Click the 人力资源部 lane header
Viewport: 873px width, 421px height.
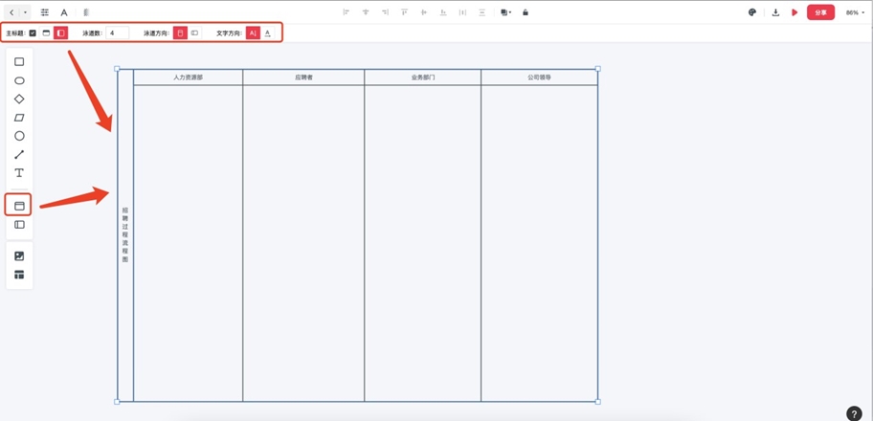[x=189, y=78]
